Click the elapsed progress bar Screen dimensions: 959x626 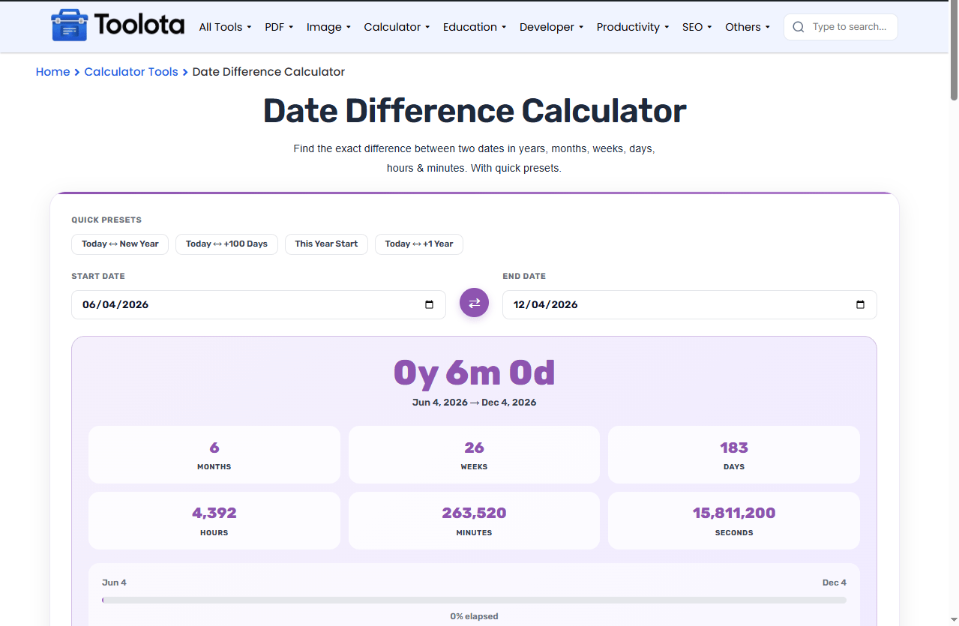click(x=474, y=600)
